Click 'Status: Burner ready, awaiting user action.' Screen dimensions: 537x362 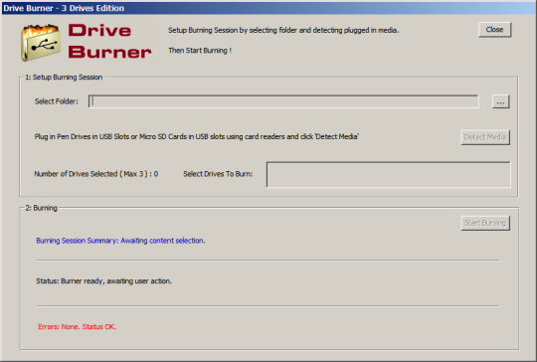click(104, 281)
